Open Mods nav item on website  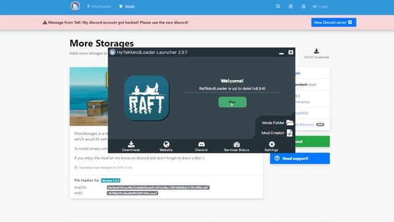(127, 7)
